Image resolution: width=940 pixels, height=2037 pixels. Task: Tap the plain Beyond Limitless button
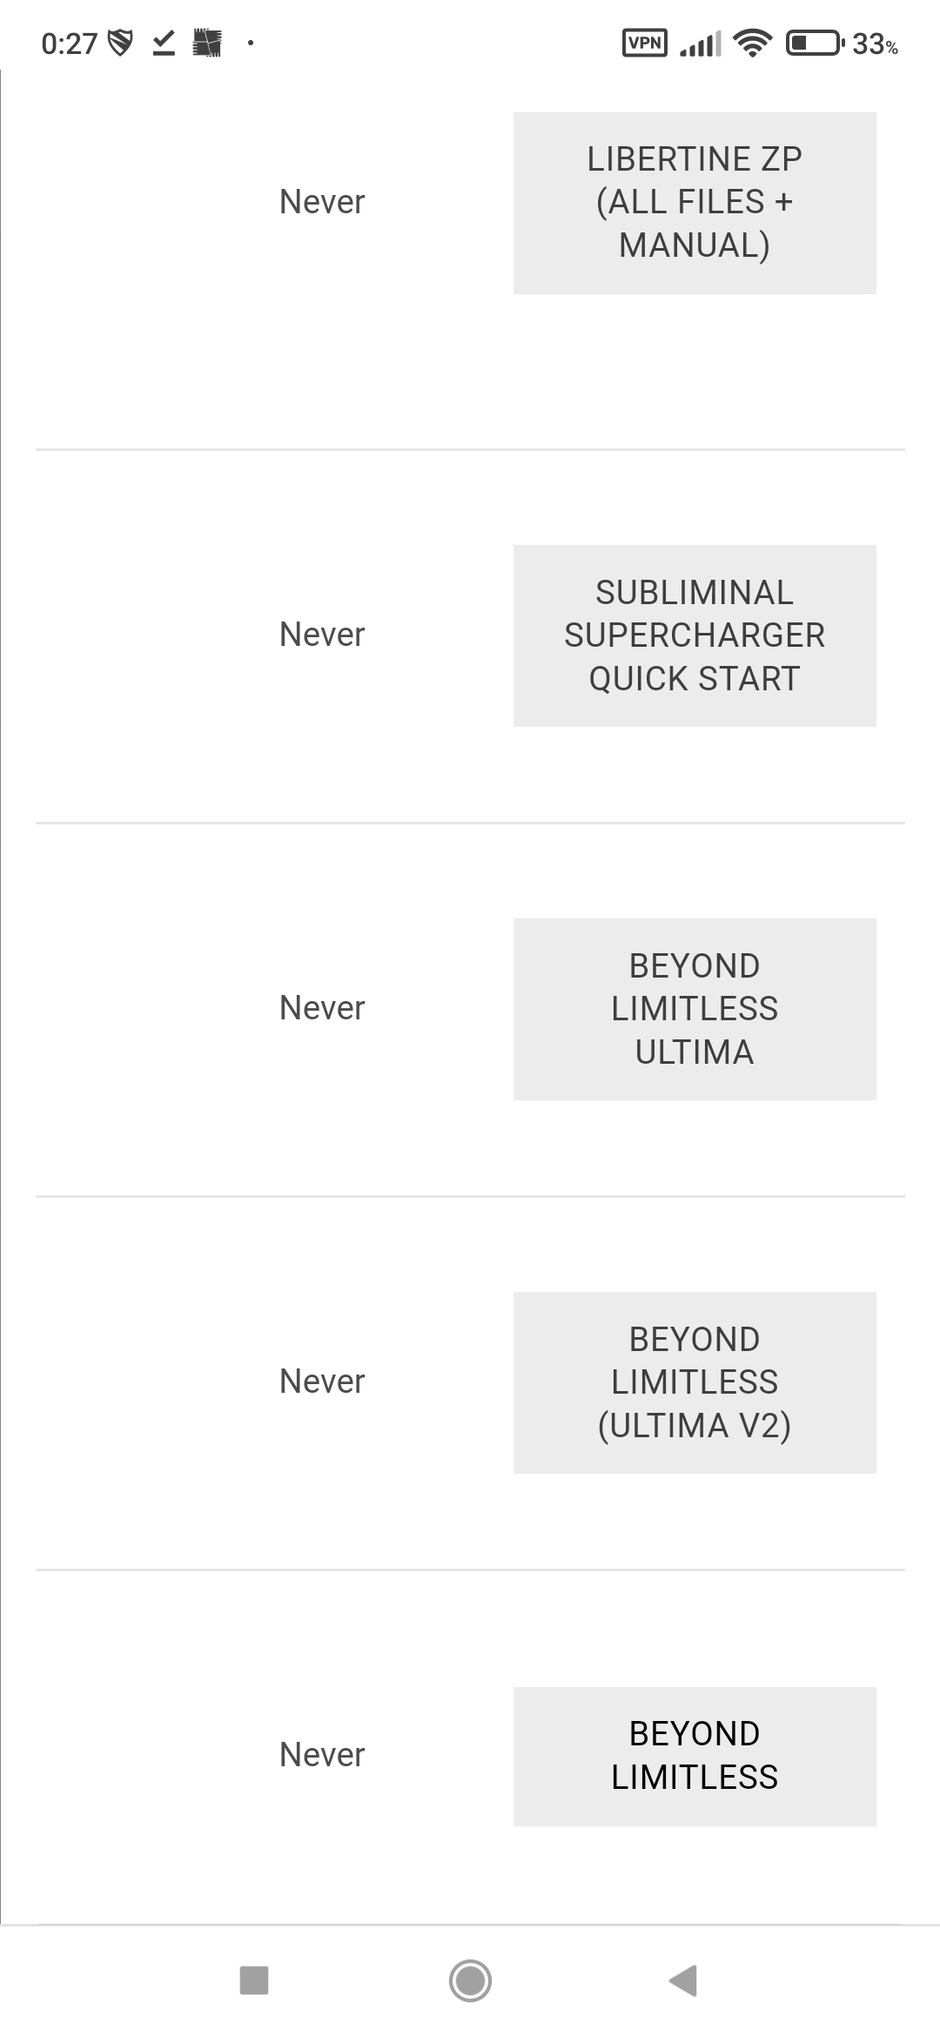695,1756
